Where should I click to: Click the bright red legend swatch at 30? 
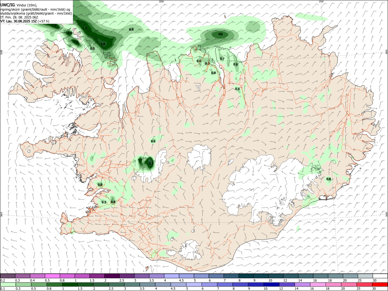[380, 284]
